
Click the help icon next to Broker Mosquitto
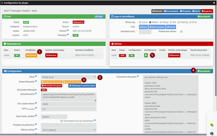tap(36, 81)
